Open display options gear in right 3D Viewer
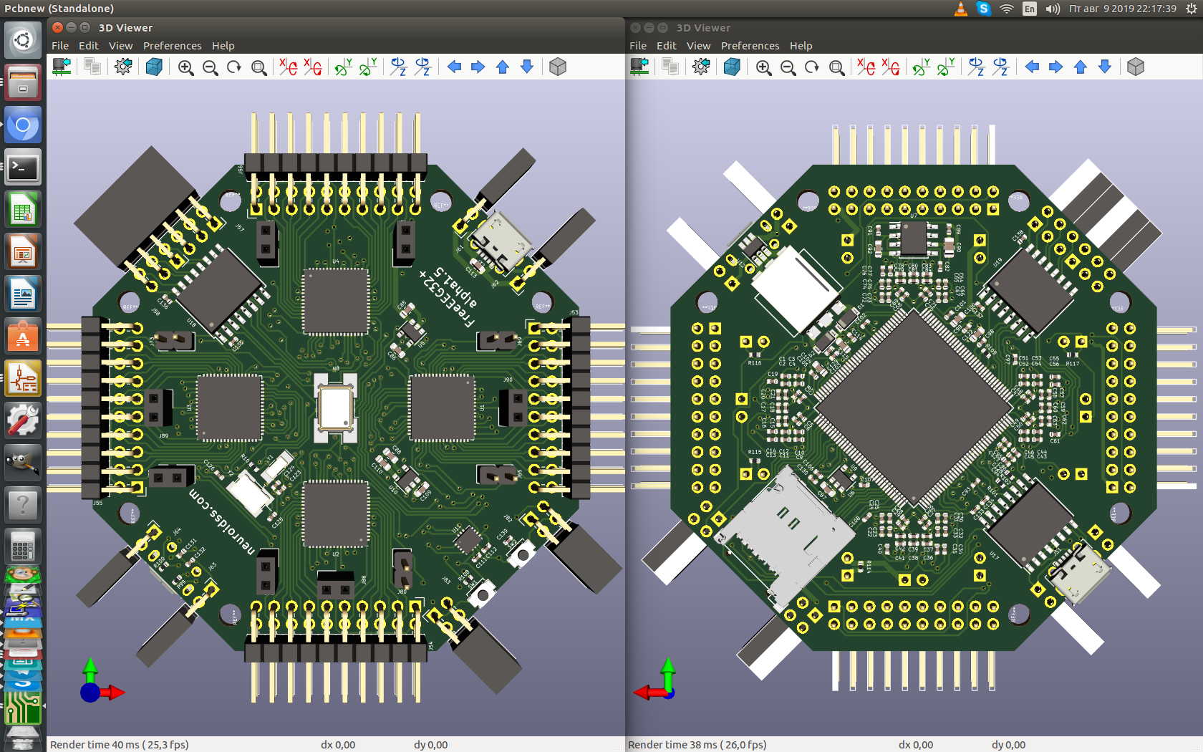The width and height of the screenshot is (1203, 752). coord(701,67)
